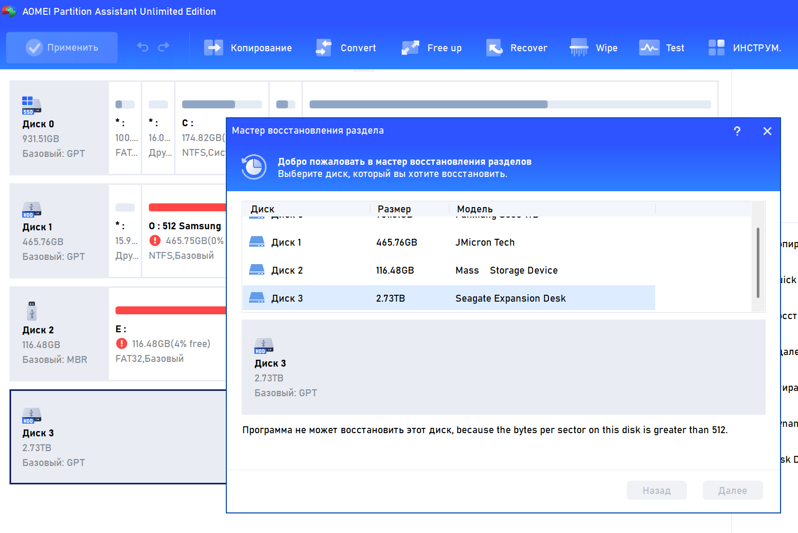The image size is (798, 533).
Task: Open the Recover tool icon
Action: coord(494,48)
